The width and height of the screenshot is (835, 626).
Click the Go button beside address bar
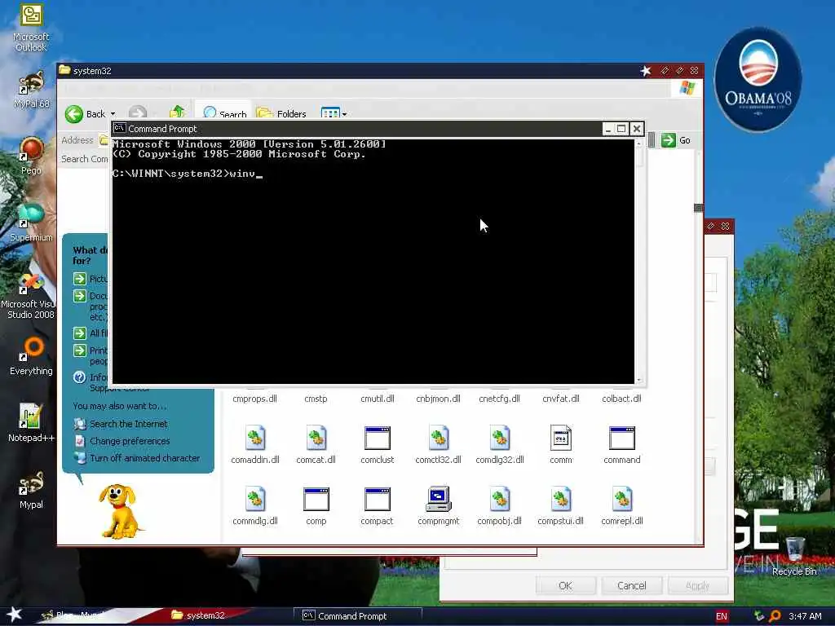coord(676,140)
